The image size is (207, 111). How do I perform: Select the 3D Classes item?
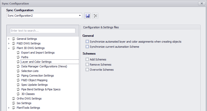pos(28,94)
